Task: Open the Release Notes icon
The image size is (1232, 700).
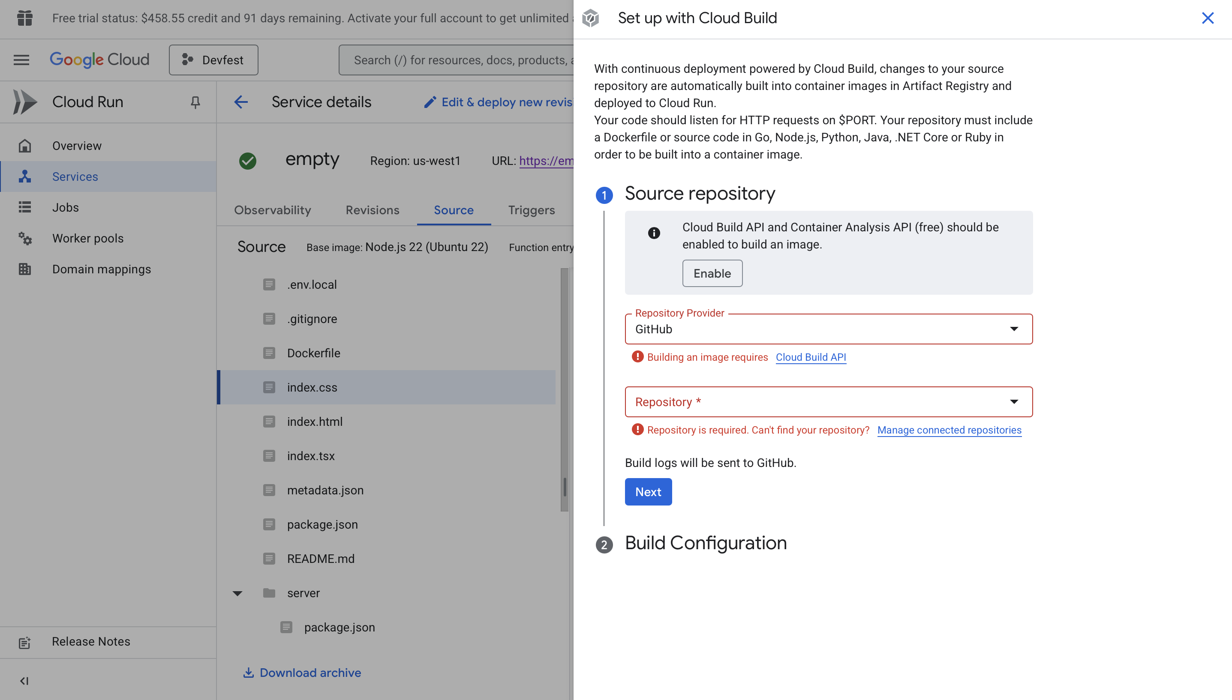Action: pyautogui.click(x=25, y=642)
